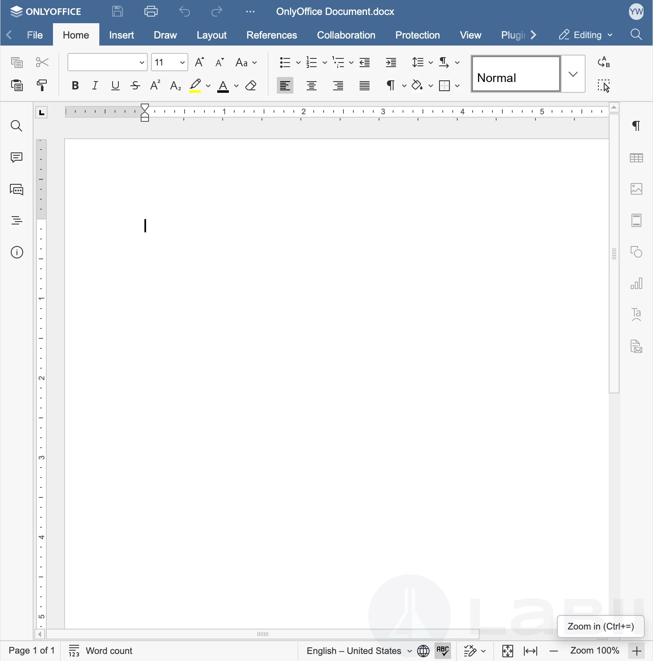Click the Superscript icon
This screenshot has width=653, height=661.
[x=155, y=86]
